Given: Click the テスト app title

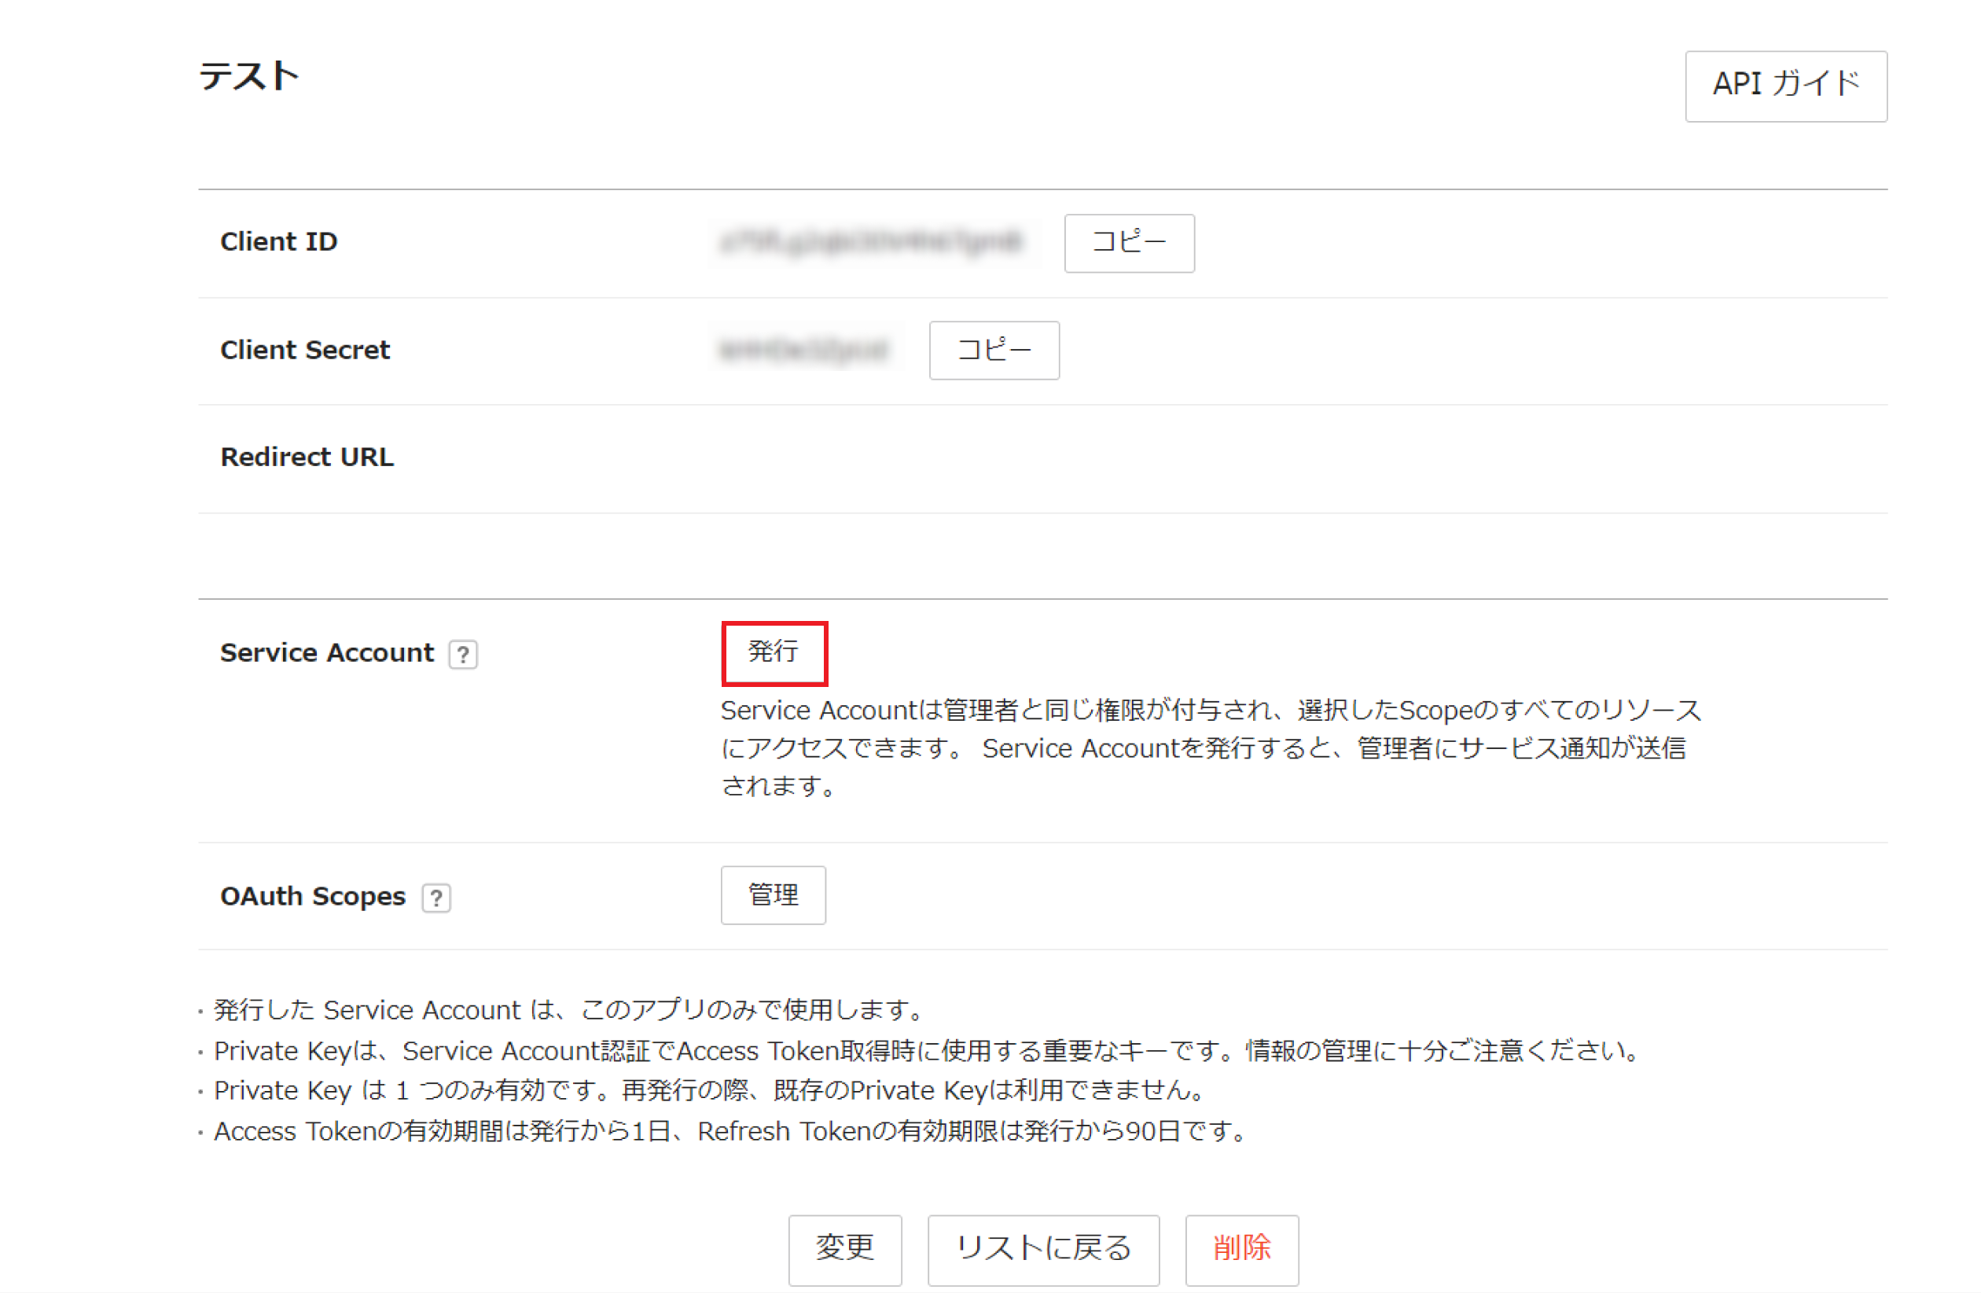Looking at the screenshot, I should (249, 76).
